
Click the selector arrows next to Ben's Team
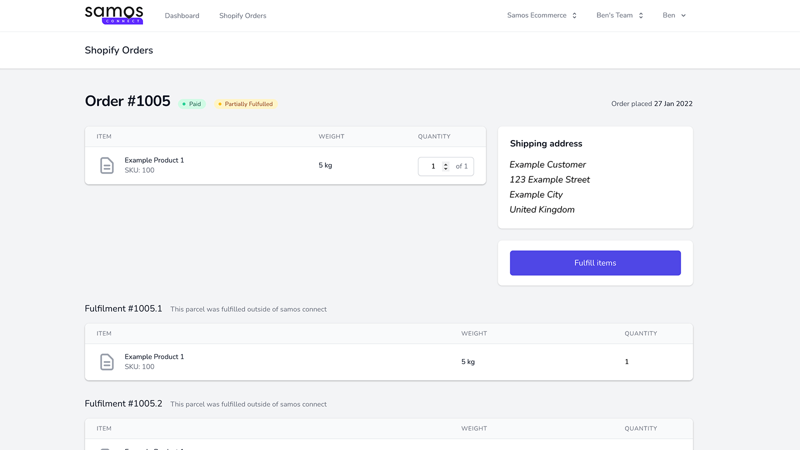pos(641,15)
